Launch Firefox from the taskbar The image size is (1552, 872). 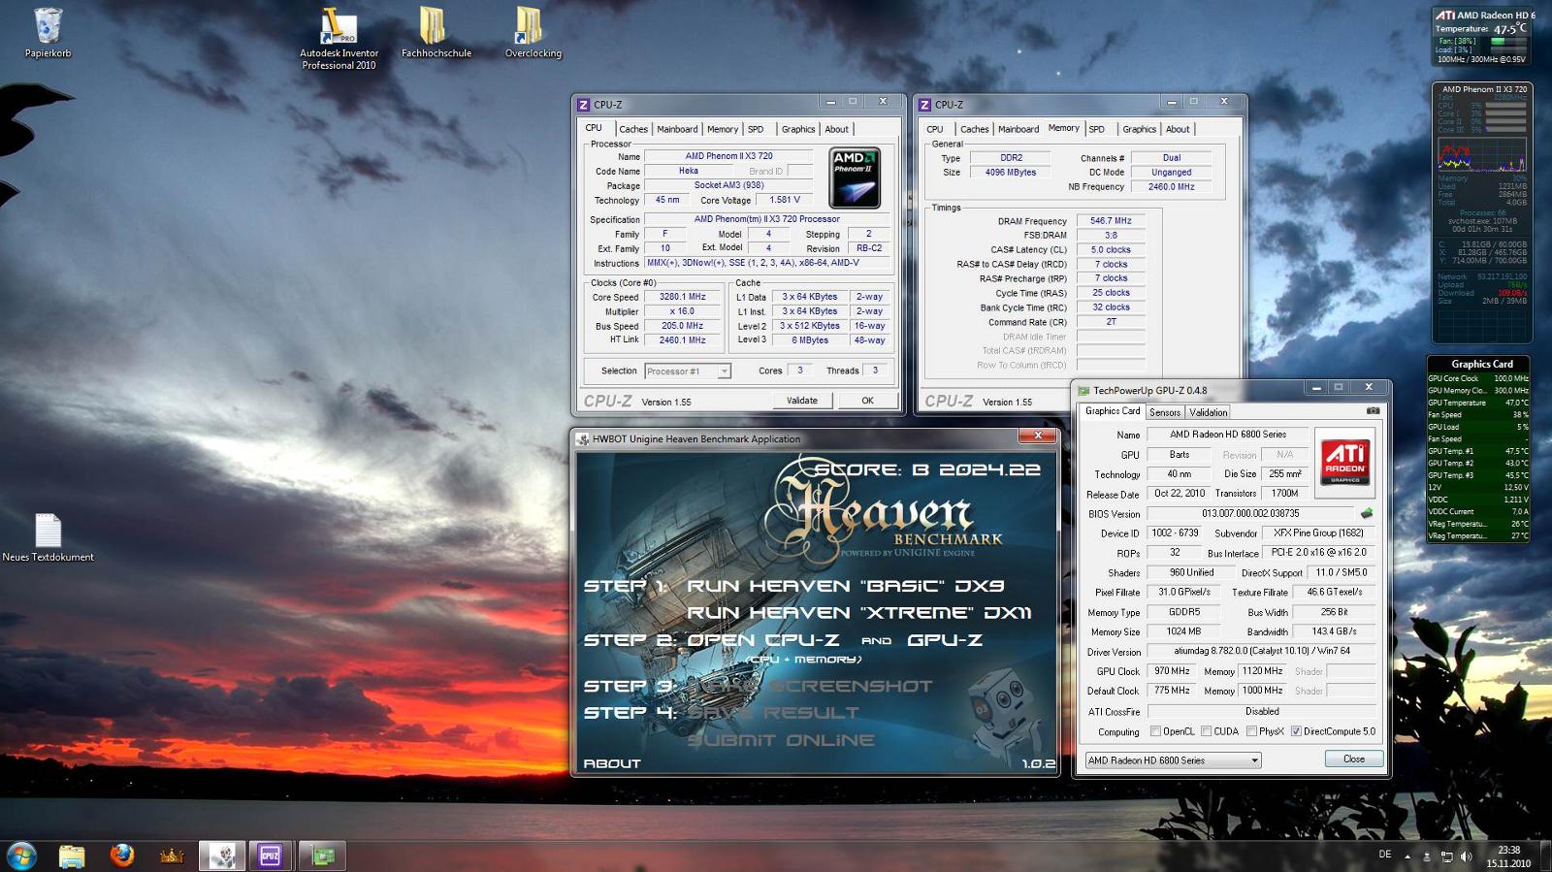click(122, 856)
